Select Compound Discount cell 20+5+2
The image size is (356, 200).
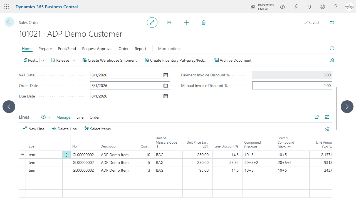259,162
